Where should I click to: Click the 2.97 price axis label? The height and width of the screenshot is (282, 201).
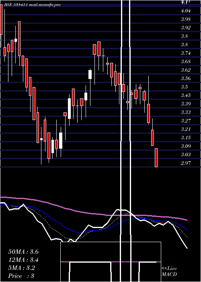(186, 163)
